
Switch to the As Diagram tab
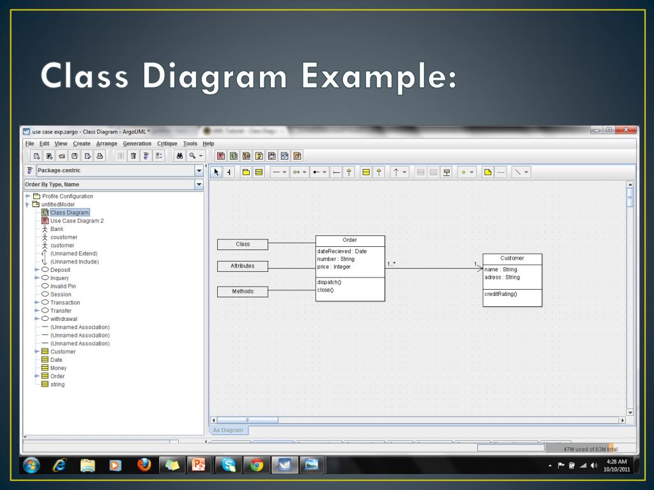tap(228, 430)
